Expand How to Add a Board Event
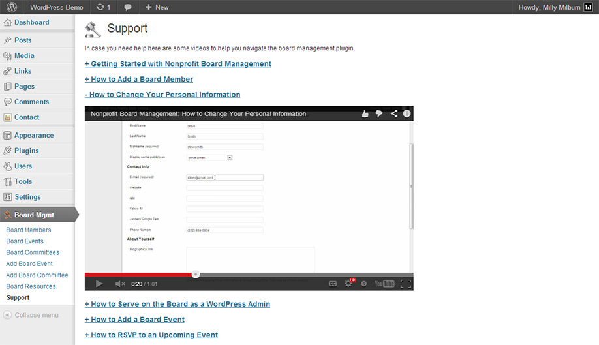Viewport: 599px width, 345px height. tap(134, 320)
